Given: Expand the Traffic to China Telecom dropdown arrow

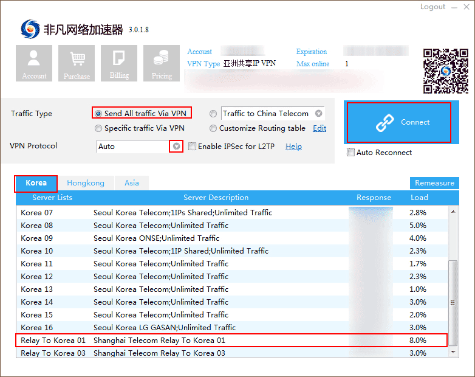Looking at the screenshot, I should point(318,114).
